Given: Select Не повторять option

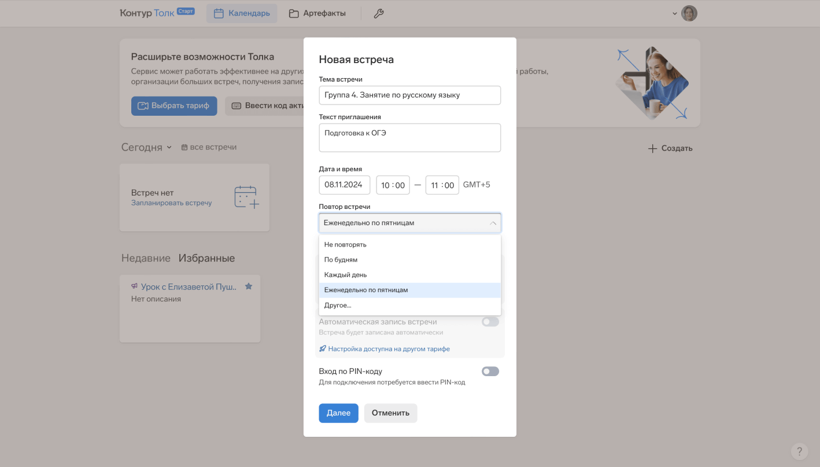Looking at the screenshot, I should (345, 245).
